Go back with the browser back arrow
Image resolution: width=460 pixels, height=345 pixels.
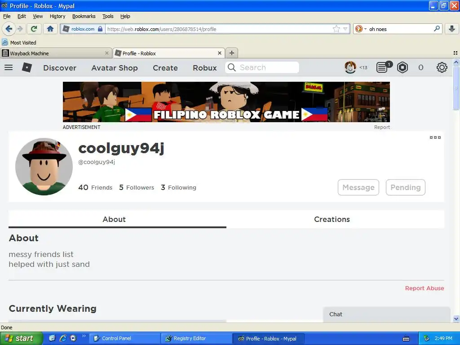coord(9,29)
